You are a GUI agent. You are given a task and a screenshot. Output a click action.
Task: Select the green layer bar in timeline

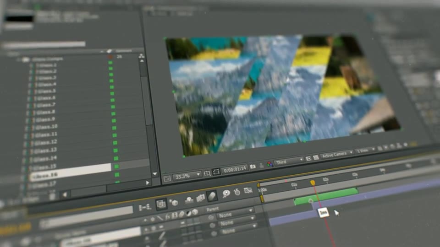[x=326, y=196]
